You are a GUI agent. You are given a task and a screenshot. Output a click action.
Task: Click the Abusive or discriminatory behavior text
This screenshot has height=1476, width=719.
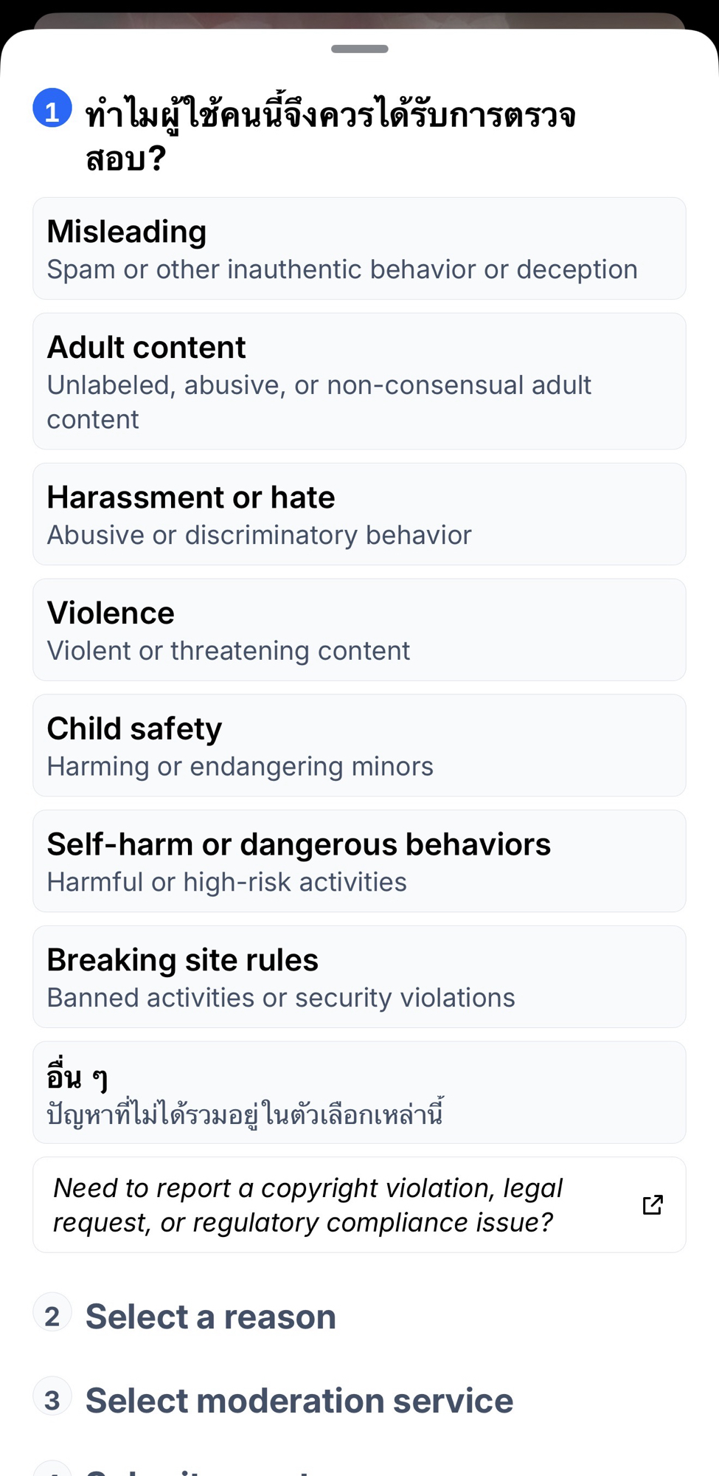pyautogui.click(x=259, y=535)
